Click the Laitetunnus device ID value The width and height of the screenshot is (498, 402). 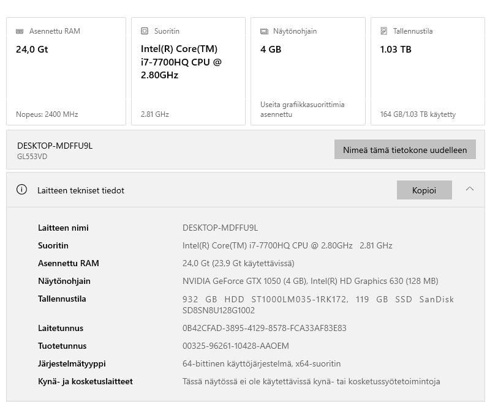pyautogui.click(x=264, y=328)
